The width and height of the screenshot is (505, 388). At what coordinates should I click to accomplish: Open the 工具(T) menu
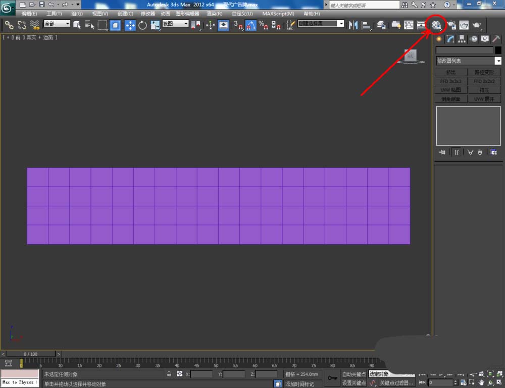tap(54, 14)
